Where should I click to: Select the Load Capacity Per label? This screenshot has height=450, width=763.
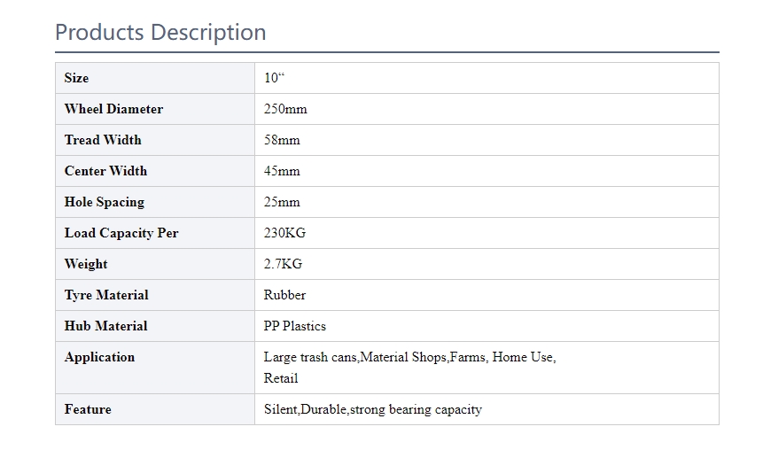click(121, 233)
